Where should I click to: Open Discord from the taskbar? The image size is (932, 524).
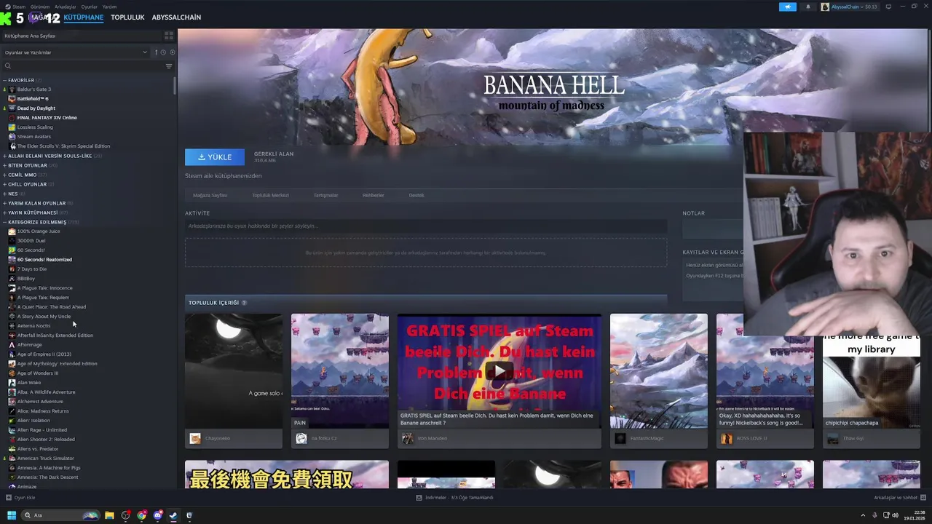pos(157,515)
